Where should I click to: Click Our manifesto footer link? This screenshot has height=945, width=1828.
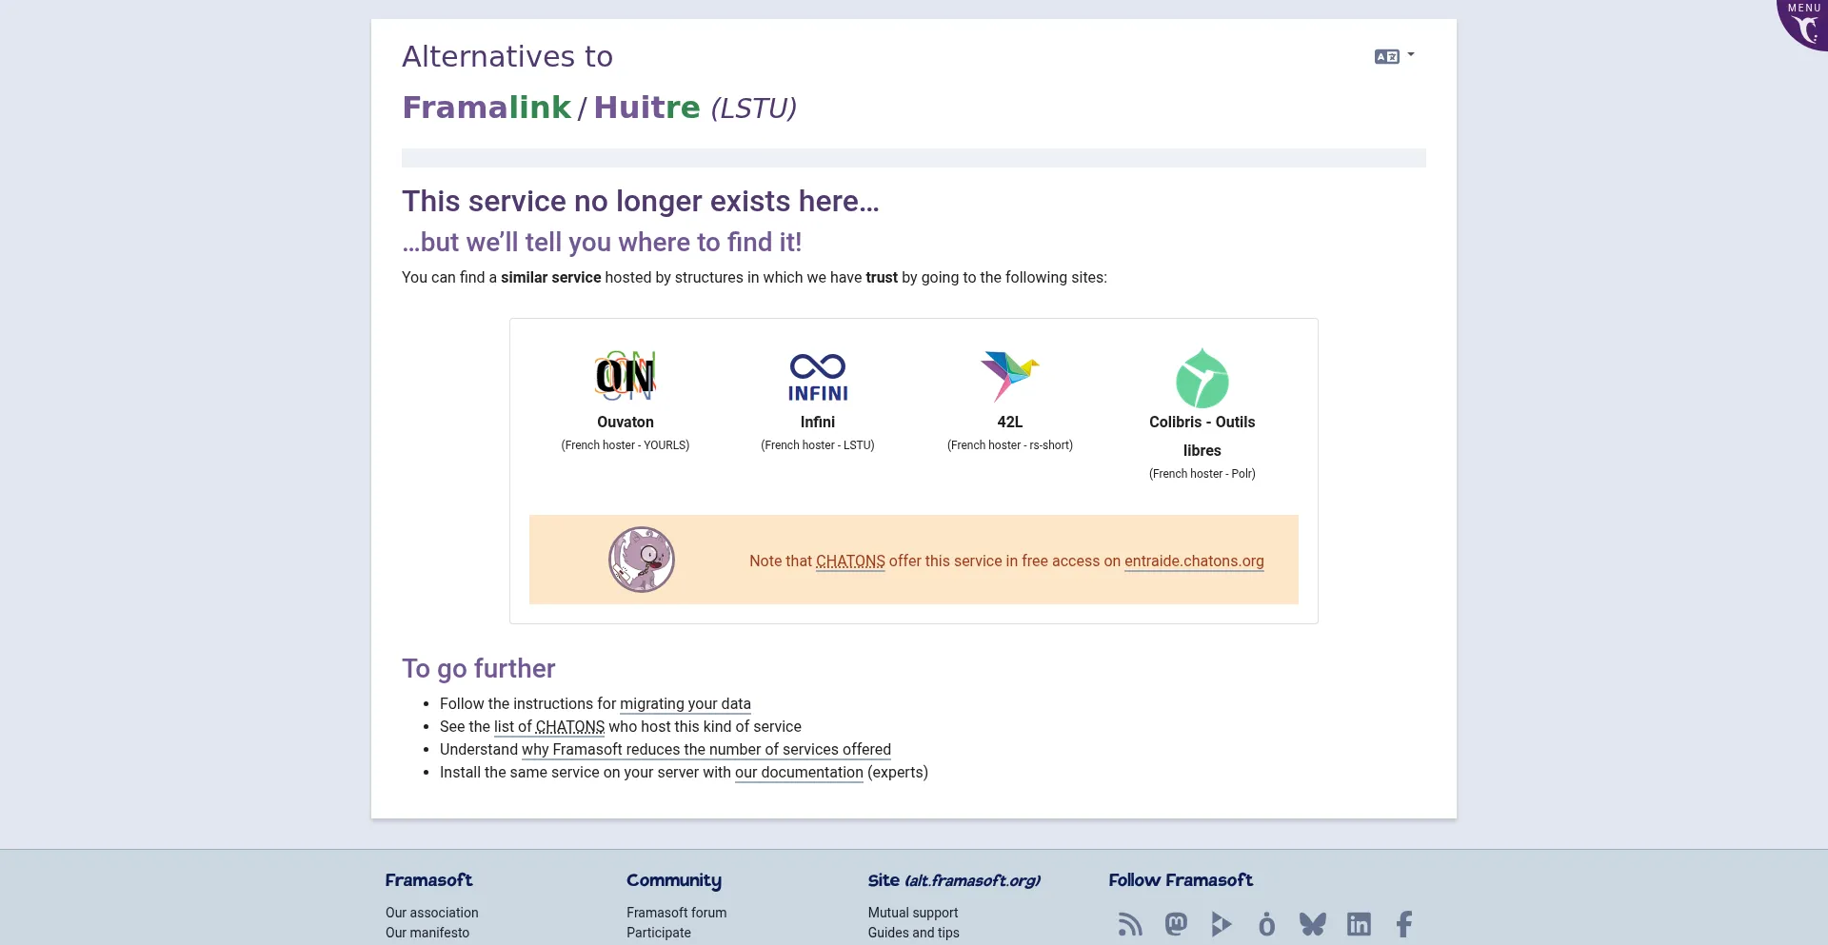click(x=427, y=933)
